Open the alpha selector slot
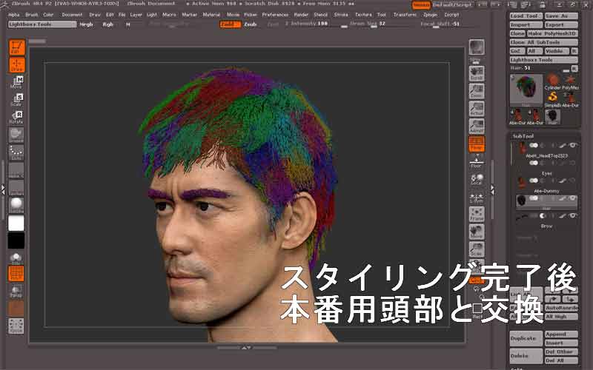This screenshot has height=370, width=593. (x=16, y=170)
